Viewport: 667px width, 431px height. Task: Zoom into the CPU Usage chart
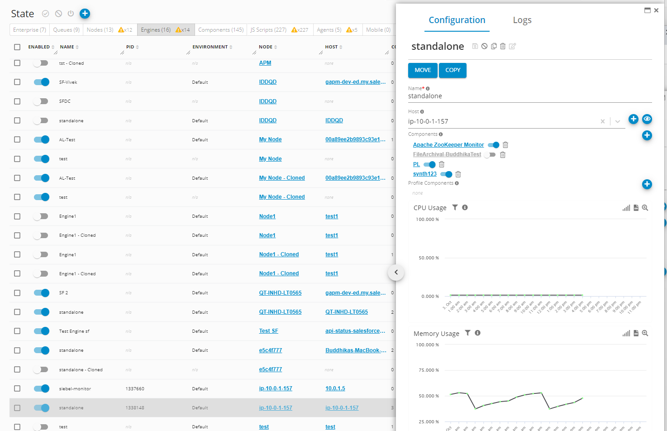click(645, 208)
